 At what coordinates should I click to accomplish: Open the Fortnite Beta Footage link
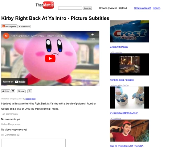tap(122, 80)
